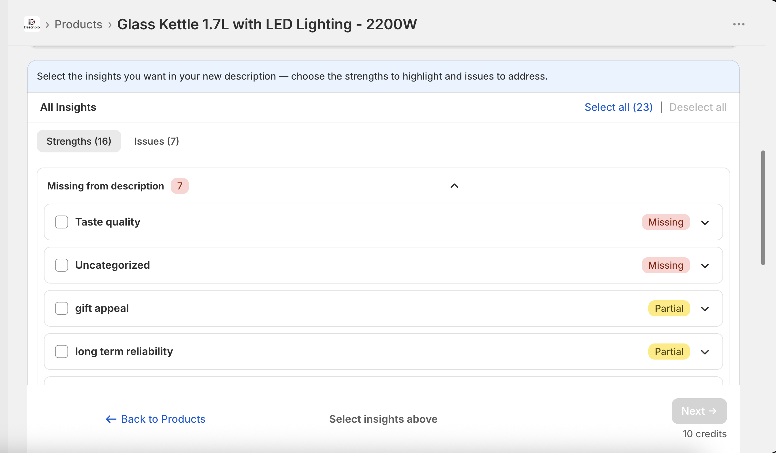Enable the long term reliability checkbox
This screenshot has width=776, height=453.
pyautogui.click(x=62, y=352)
